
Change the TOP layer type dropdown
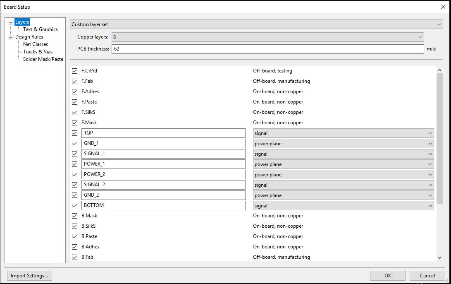(x=343, y=133)
